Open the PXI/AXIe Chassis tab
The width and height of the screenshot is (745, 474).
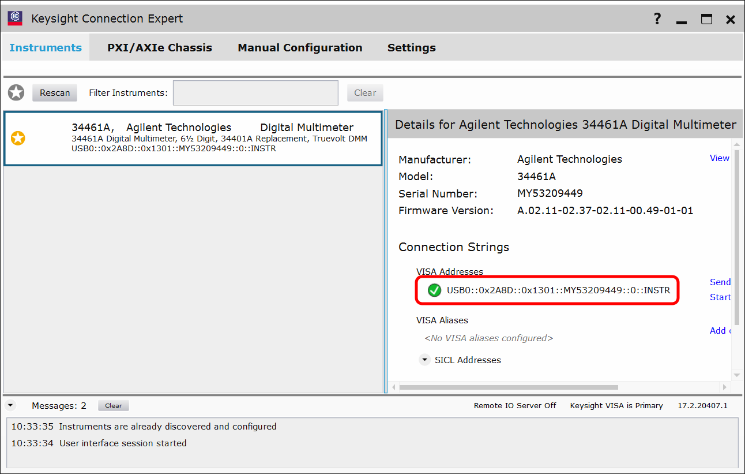pos(160,48)
